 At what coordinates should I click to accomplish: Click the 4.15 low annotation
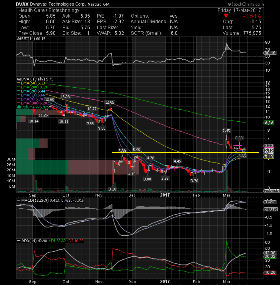pyautogui.click(x=132, y=174)
